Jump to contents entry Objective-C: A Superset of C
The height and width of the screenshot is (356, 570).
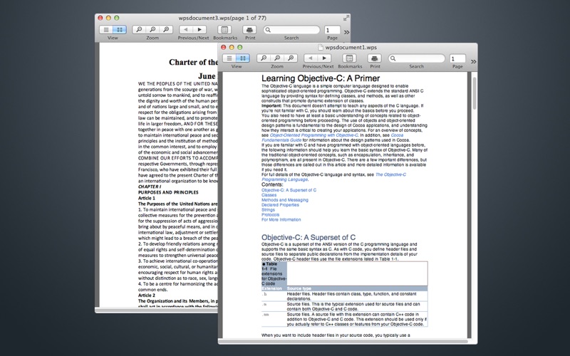[289, 190]
